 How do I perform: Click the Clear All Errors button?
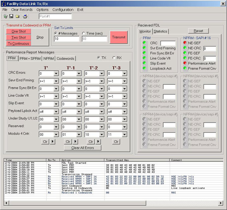(x=83, y=148)
